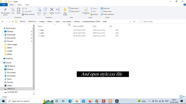
Task: Sort by the Date modified column
Action: 78,26
